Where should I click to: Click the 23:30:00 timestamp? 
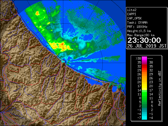pyautogui.click(x=144, y=40)
